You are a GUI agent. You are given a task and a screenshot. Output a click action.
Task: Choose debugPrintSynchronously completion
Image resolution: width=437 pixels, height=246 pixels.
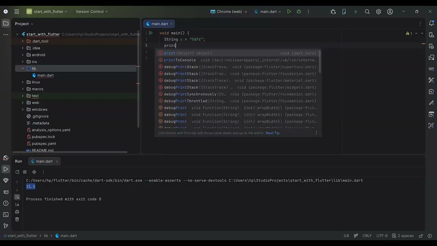pyautogui.click(x=238, y=94)
